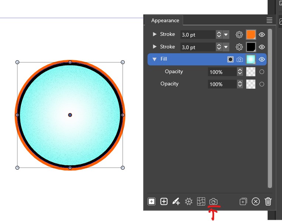Screen dimensions: 282x221
Task: Hide the orange stroke with its eye icon
Action: [262, 35]
